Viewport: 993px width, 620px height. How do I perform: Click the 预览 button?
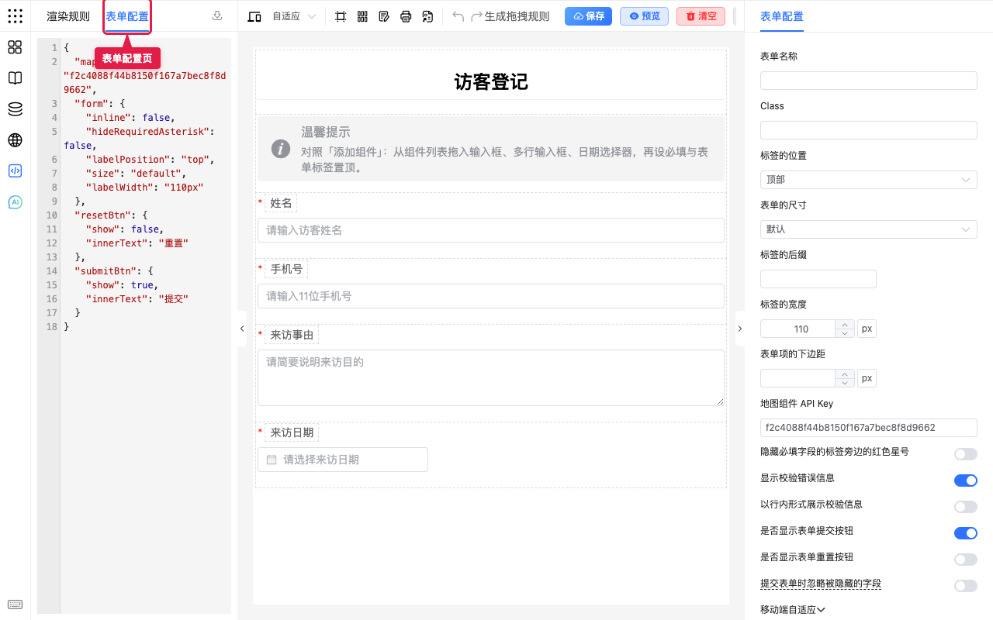644,16
